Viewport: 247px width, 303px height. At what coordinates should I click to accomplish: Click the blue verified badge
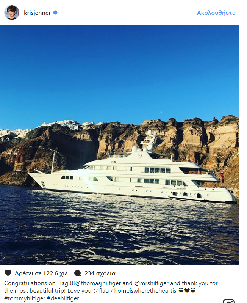pyautogui.click(x=55, y=13)
